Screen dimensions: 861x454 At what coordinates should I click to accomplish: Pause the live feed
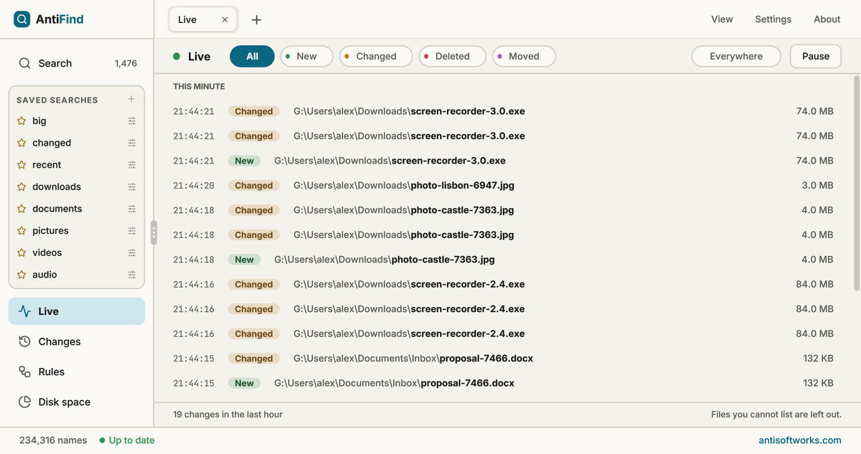coord(816,56)
